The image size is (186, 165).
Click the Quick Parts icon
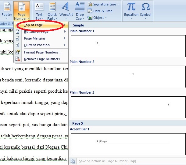(52, 7)
